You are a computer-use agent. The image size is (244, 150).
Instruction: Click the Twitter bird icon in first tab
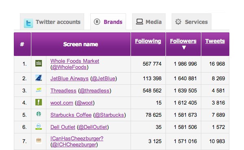coord(28,23)
